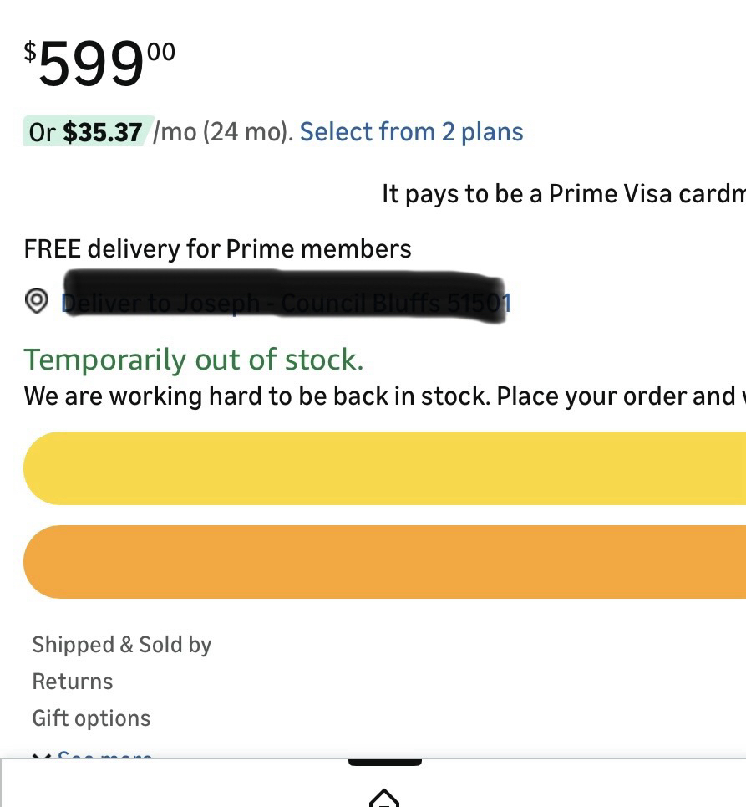Screen dimensions: 746x807
Task: Open the Select from 2 plans link
Action: (x=411, y=132)
